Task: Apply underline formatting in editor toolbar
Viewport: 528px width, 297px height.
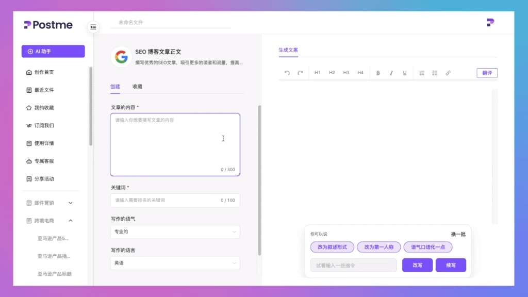Action: point(405,73)
